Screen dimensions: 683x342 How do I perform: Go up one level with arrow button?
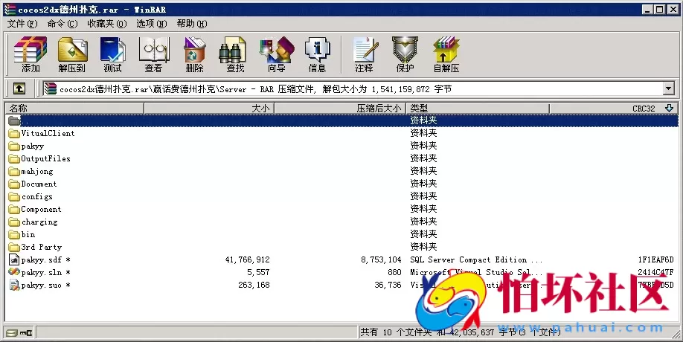coord(19,88)
